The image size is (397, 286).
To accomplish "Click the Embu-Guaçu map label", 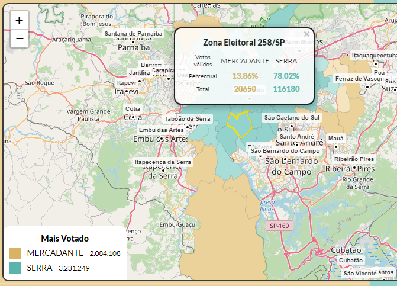I will [177, 224].
